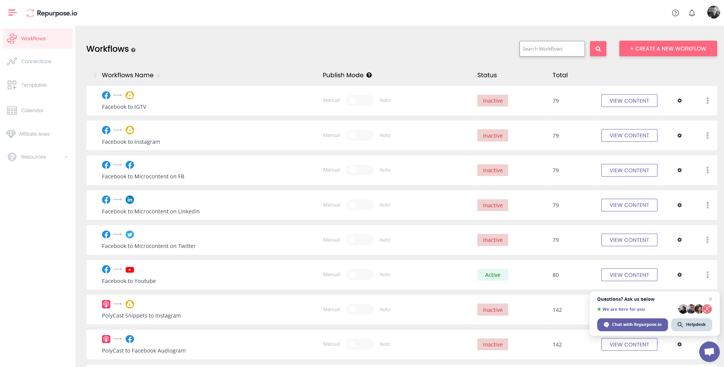Go to Connections in the sidebar
This screenshot has width=724, height=367.
click(36, 62)
